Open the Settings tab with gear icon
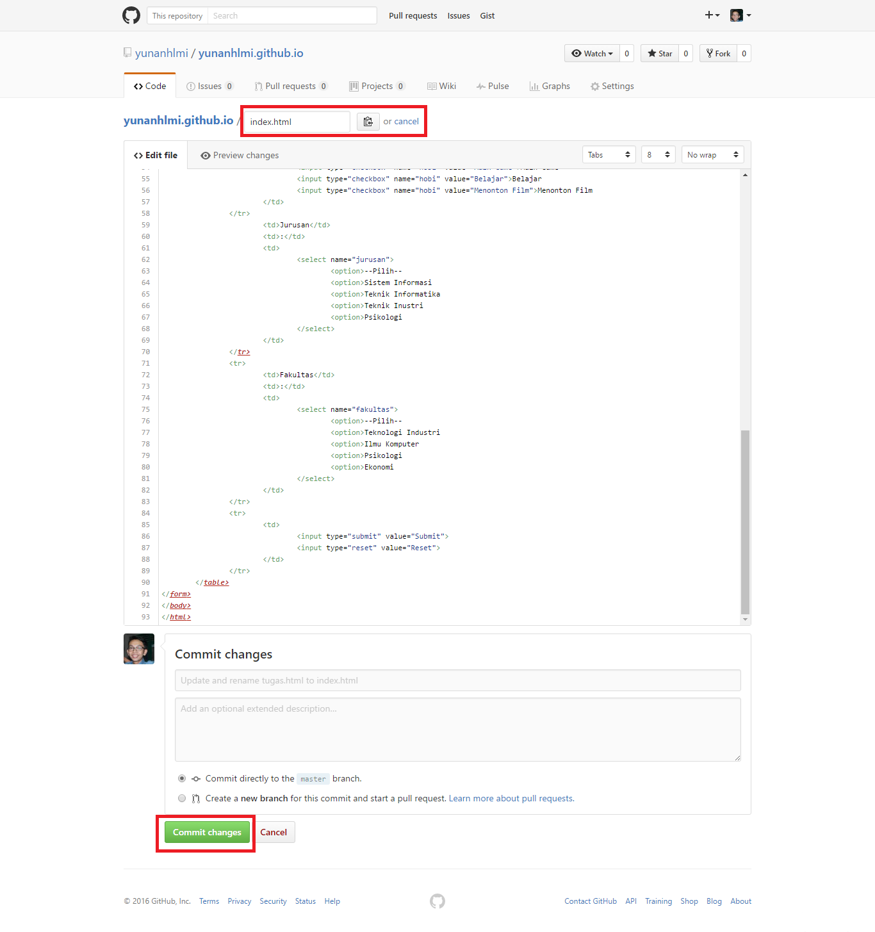875x932 pixels. point(612,86)
